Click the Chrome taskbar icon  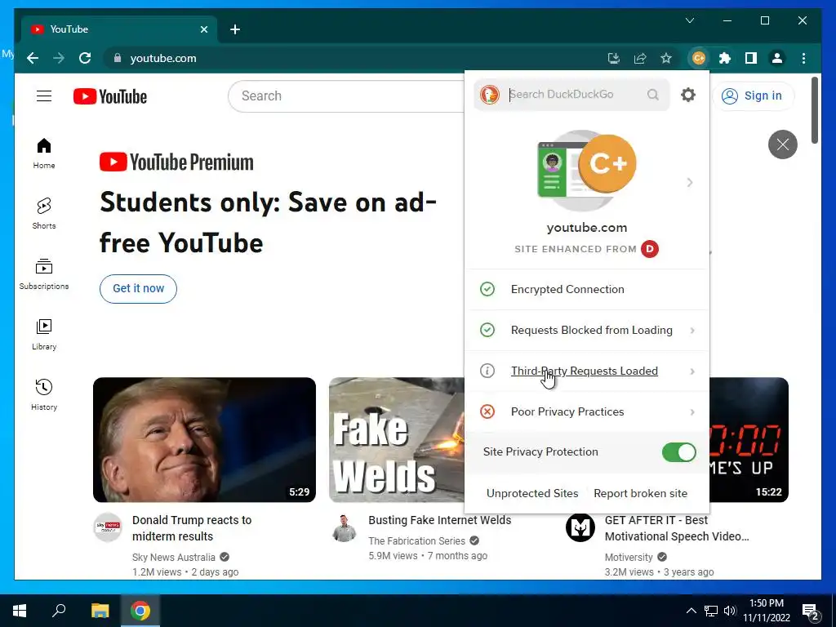click(140, 611)
